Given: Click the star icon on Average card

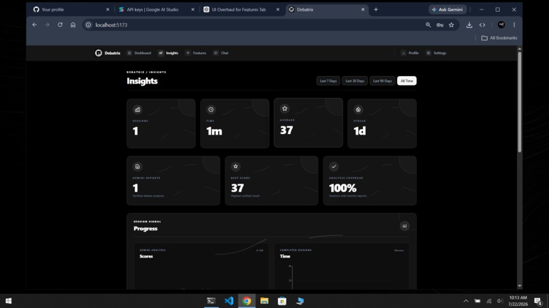Looking at the screenshot, I should click(285, 109).
